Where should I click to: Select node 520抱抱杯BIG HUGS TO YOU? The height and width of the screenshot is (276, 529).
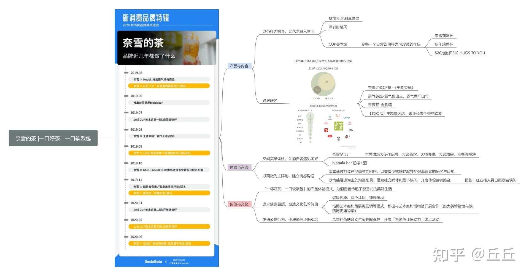tap(460, 53)
